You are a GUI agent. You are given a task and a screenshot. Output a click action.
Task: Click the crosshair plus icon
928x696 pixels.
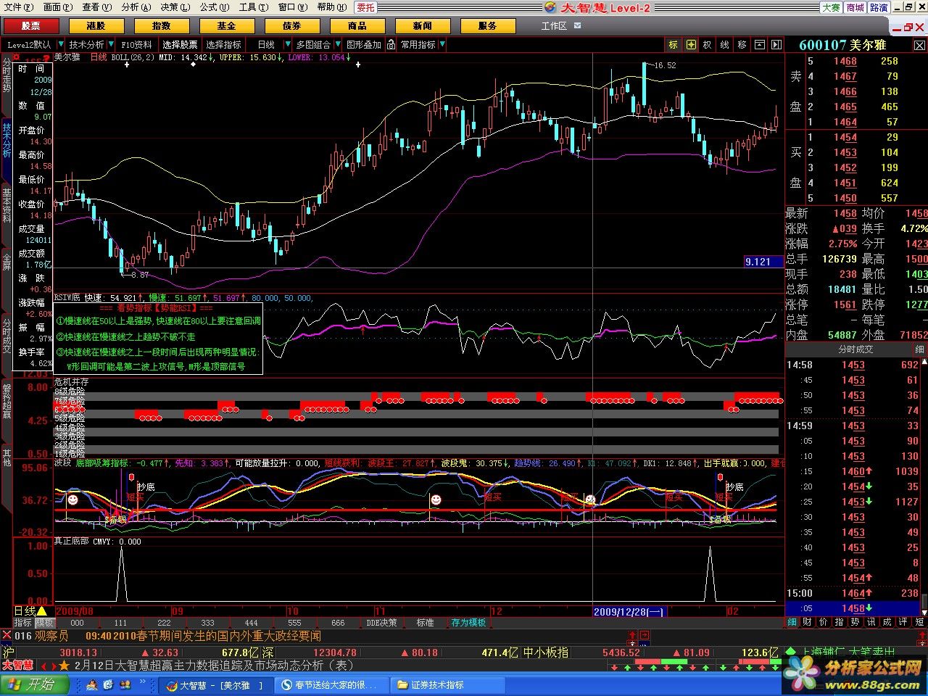click(x=691, y=45)
